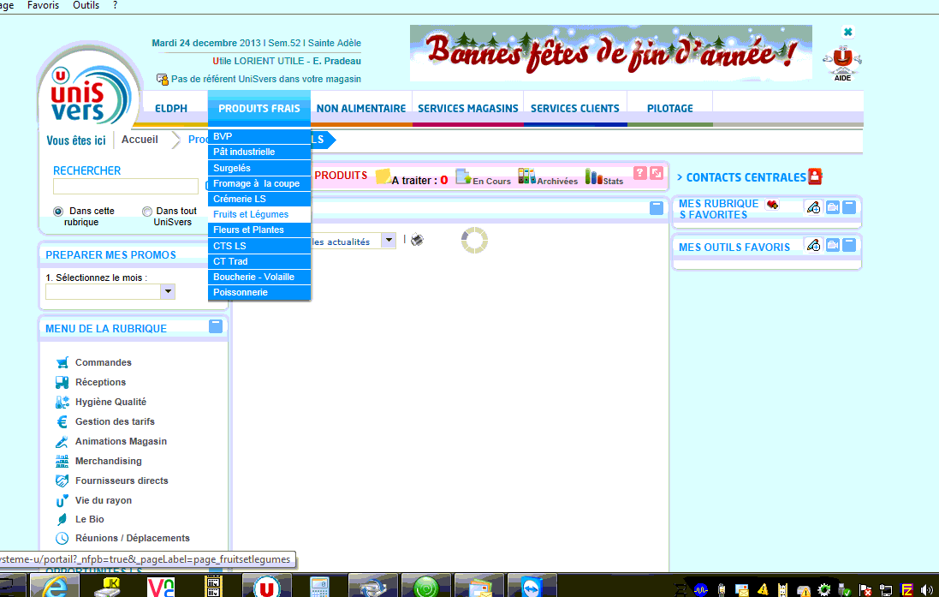939x597 pixels.
Task: Open the Stats chart icon
Action: pyautogui.click(x=592, y=176)
